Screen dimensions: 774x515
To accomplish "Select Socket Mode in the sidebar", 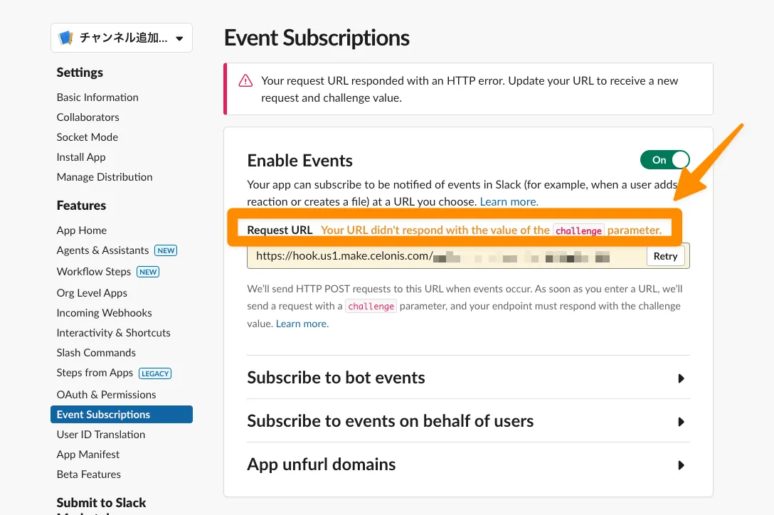I will pyautogui.click(x=88, y=137).
